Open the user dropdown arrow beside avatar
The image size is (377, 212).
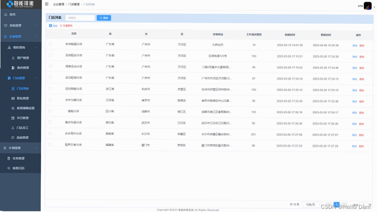(374, 7)
